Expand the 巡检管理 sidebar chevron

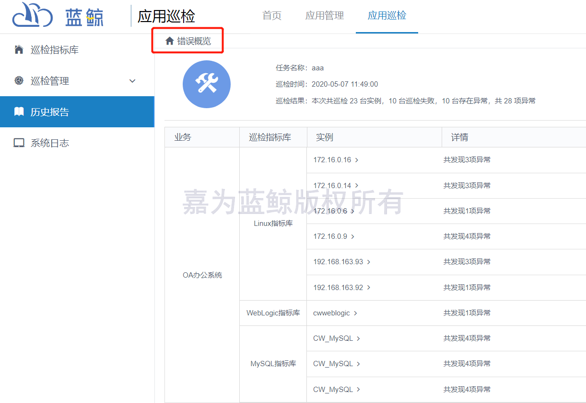click(x=133, y=81)
